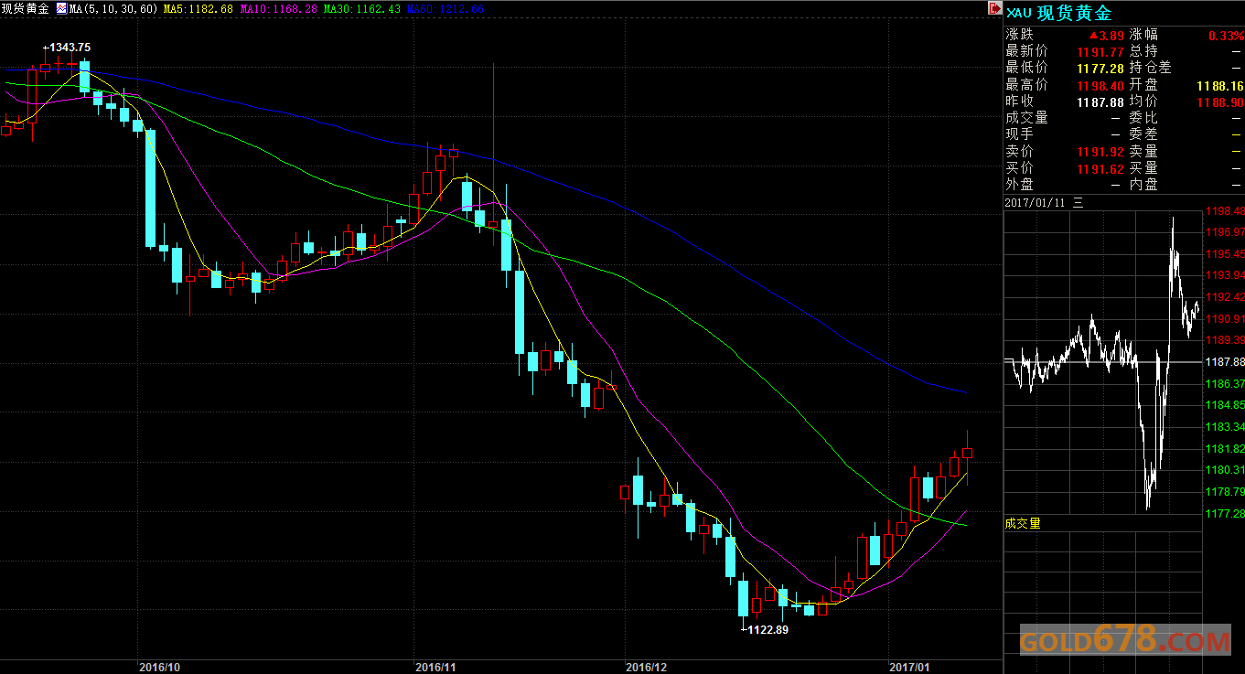Image resolution: width=1245 pixels, height=674 pixels.
Task: Click the 最高价 value 1198.40
Action: click(1100, 85)
